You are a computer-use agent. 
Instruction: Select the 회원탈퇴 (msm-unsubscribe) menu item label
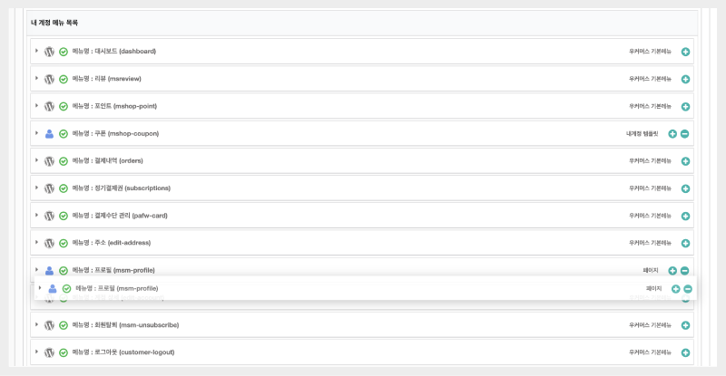(x=125, y=324)
